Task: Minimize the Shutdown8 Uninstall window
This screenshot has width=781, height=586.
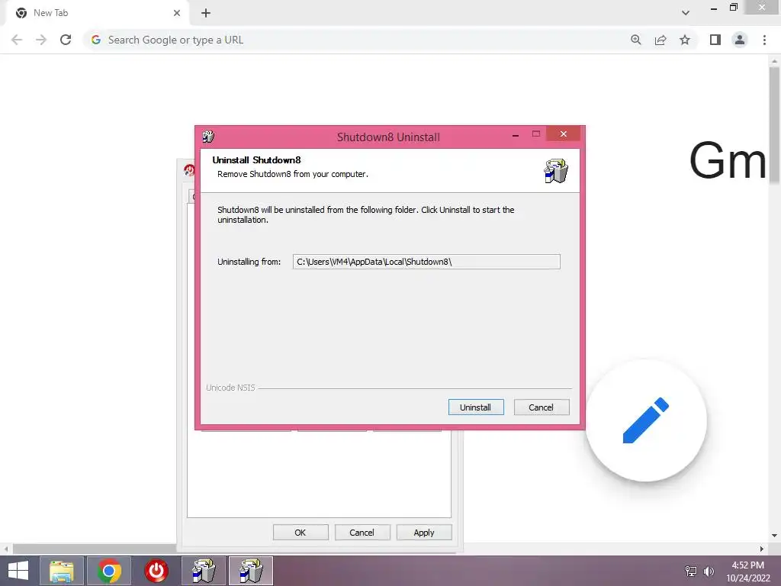Action: [516, 134]
